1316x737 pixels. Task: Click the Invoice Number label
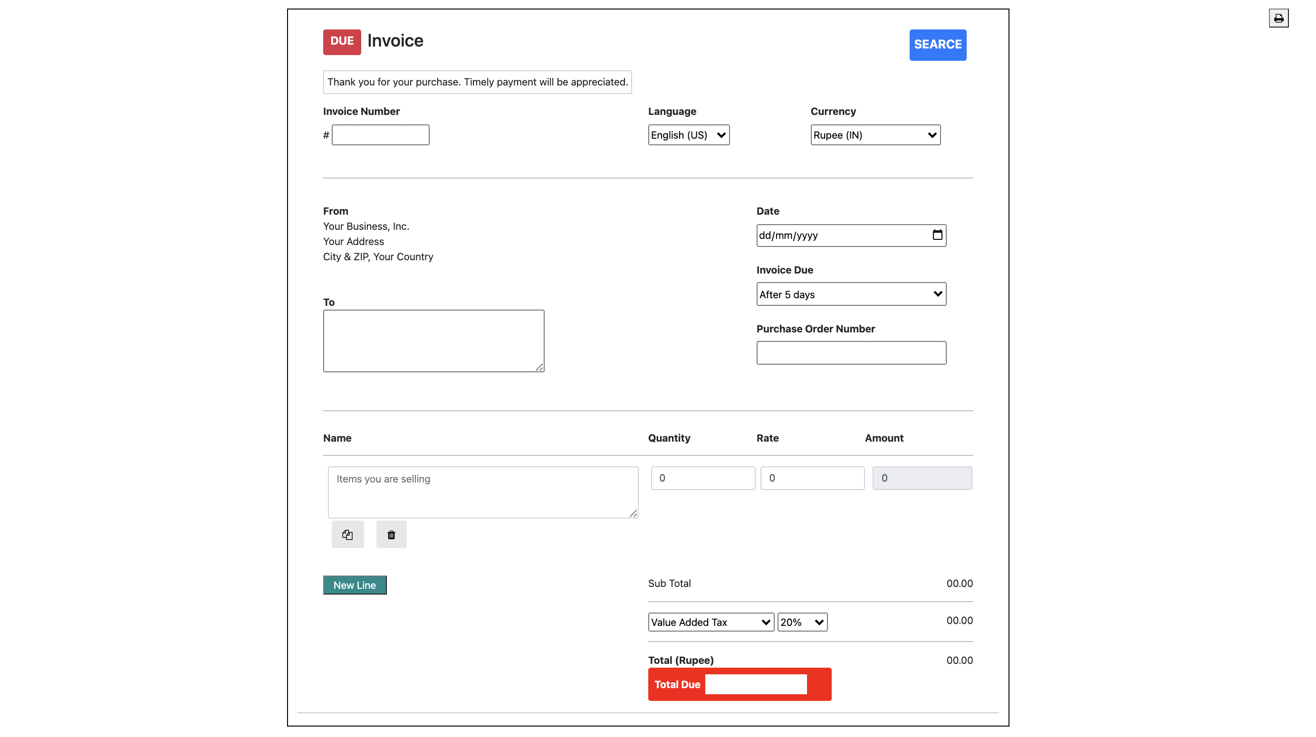coord(361,111)
